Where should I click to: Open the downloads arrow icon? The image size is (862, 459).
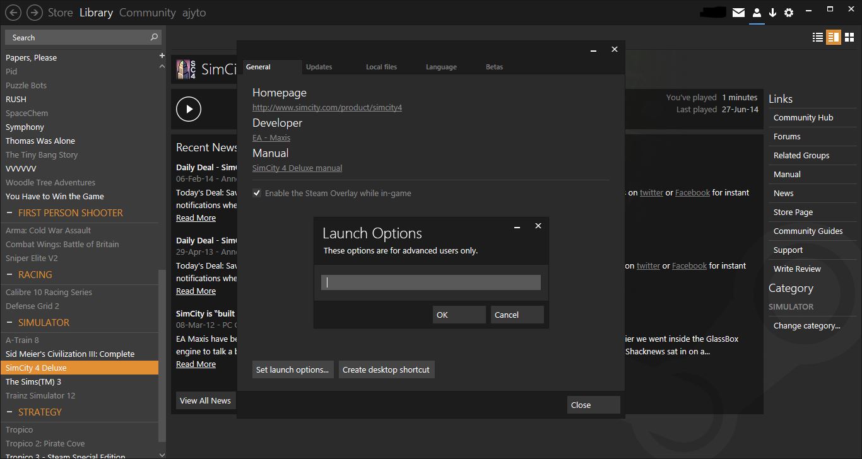(772, 13)
